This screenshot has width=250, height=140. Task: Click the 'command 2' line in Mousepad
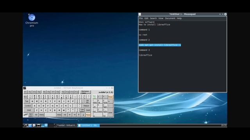(x=144, y=40)
